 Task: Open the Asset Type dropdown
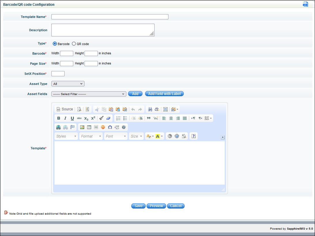[x=67, y=83]
